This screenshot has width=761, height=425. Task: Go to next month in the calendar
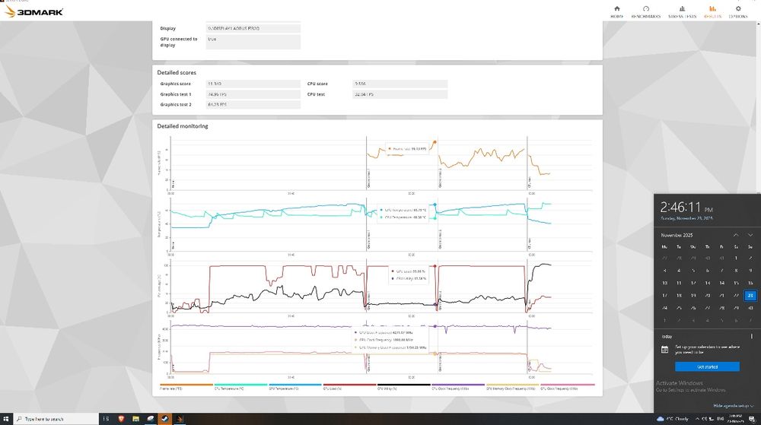[x=750, y=235]
